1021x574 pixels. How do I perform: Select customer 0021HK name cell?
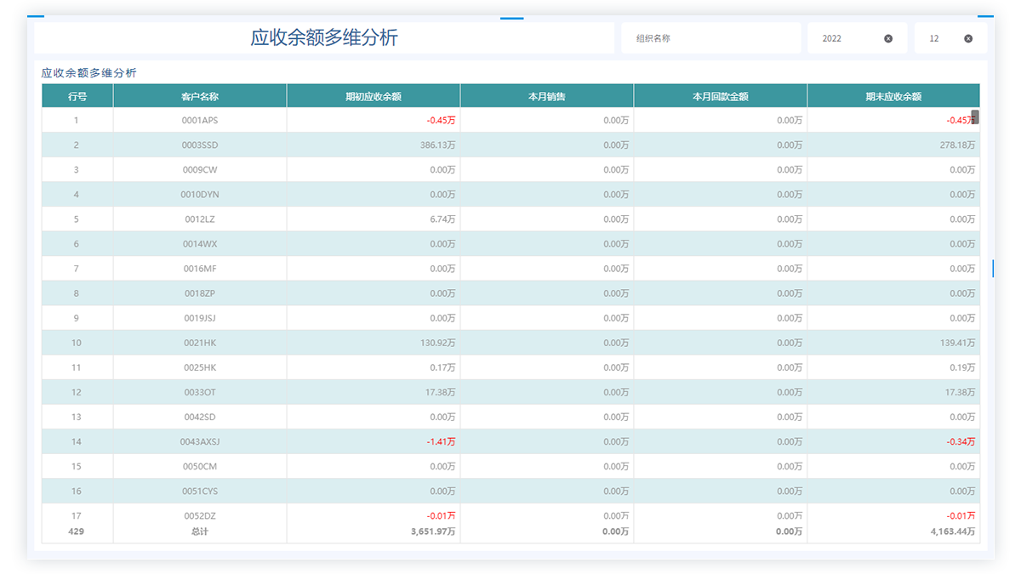point(200,343)
